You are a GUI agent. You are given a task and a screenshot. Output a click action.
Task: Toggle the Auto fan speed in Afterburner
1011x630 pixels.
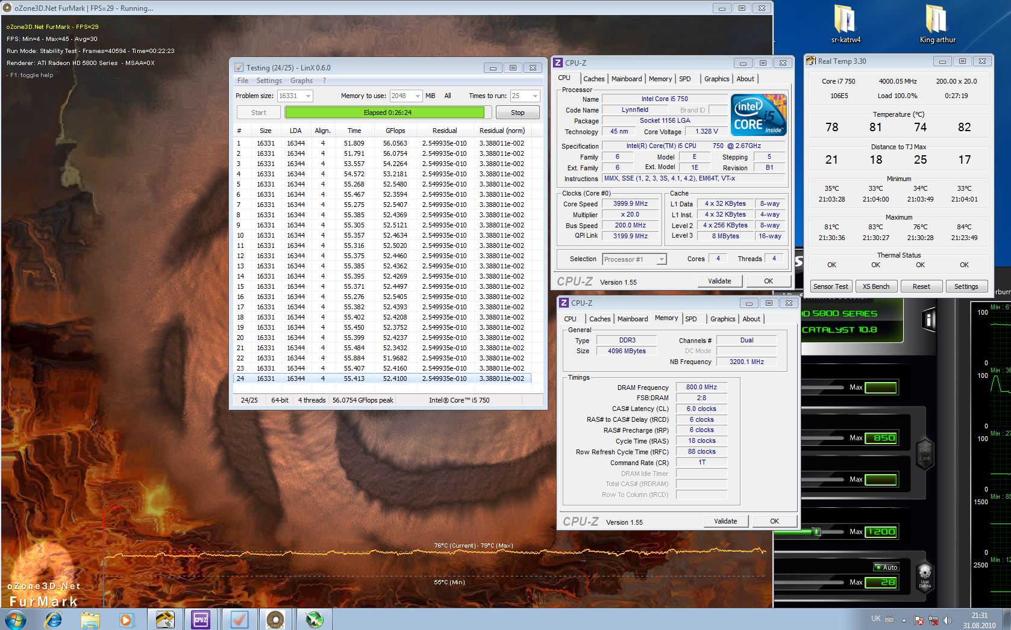(886, 567)
